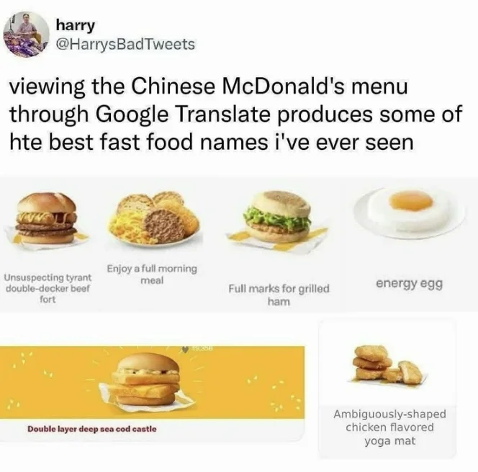Select the grilled ham muffin sandwich image
Screen dimensions: 478x472
(278, 221)
